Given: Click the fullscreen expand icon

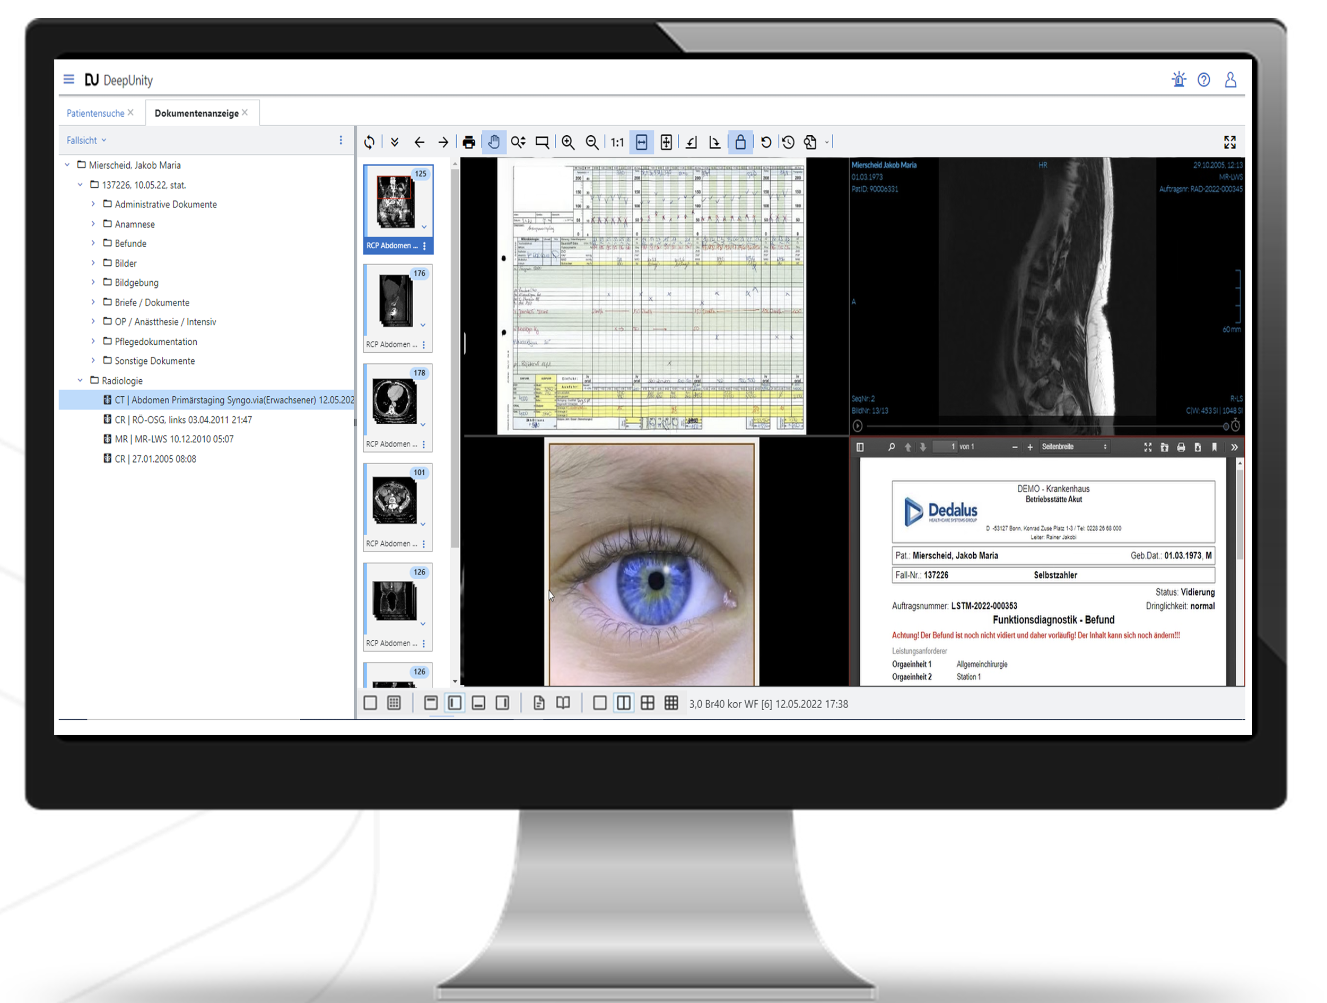Looking at the screenshot, I should point(1229,142).
